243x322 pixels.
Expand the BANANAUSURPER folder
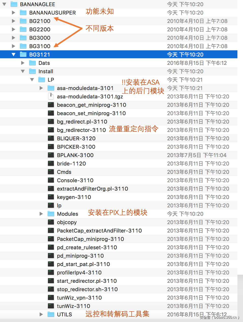click(x=14, y=12)
